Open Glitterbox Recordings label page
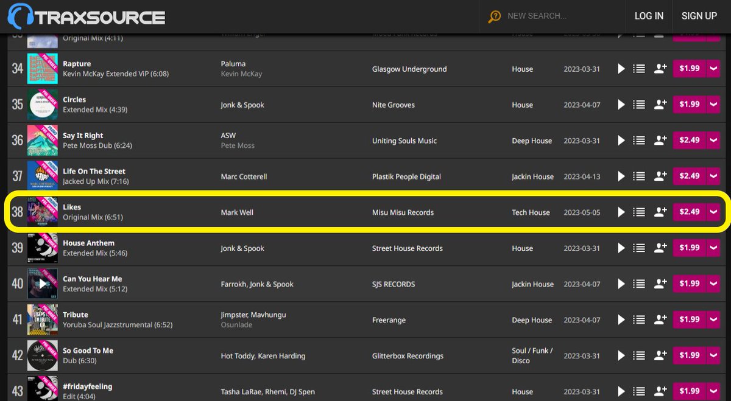 click(408, 356)
